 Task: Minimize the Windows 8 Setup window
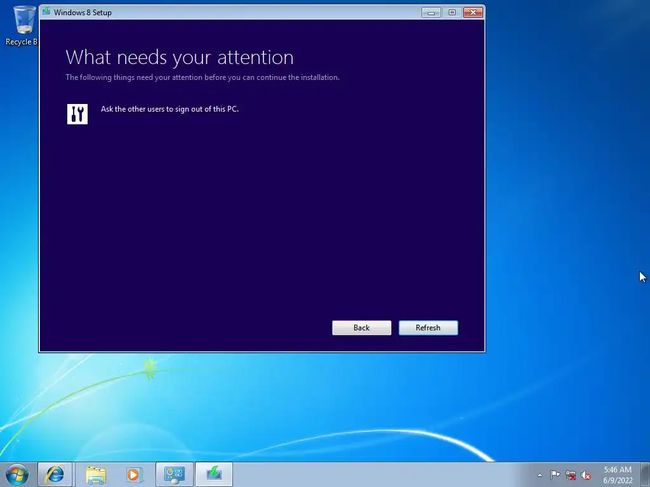click(x=431, y=13)
